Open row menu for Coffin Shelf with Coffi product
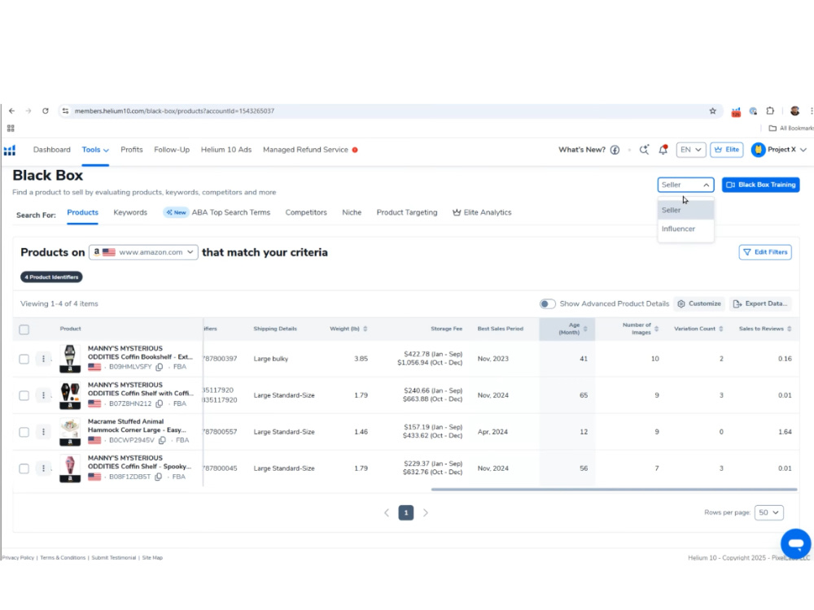Screen dimensions: 814x610 (44, 395)
